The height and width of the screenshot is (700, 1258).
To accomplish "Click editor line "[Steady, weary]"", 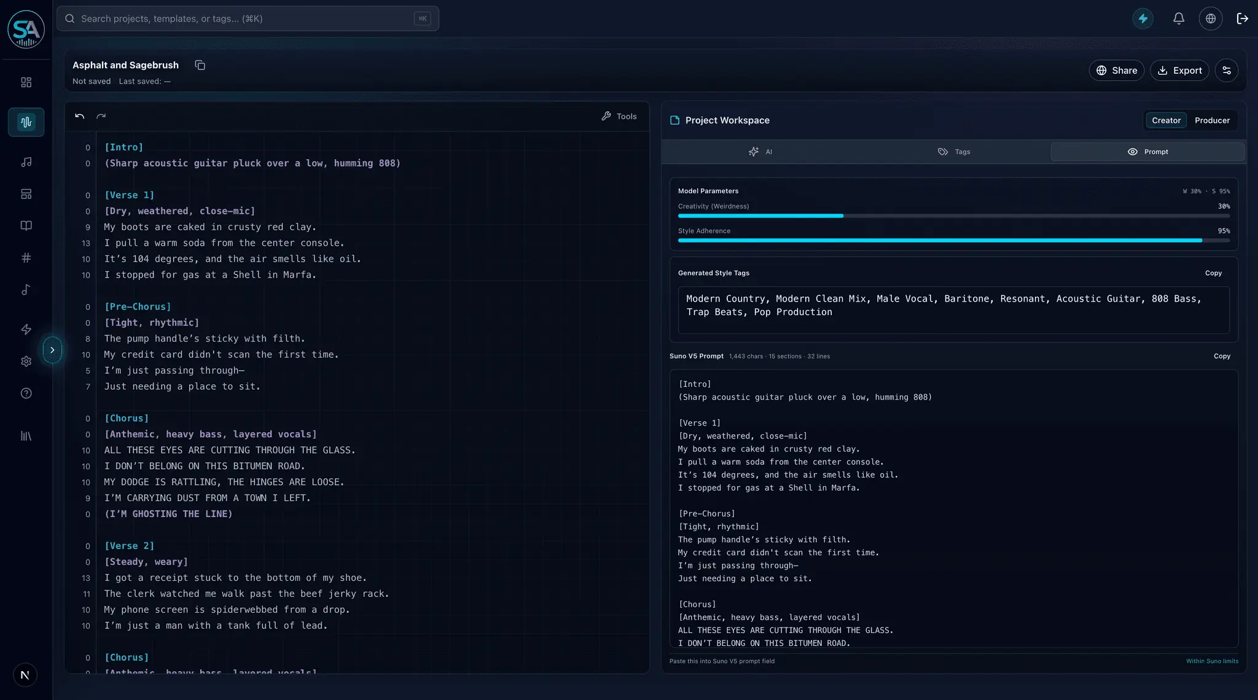I will point(146,562).
